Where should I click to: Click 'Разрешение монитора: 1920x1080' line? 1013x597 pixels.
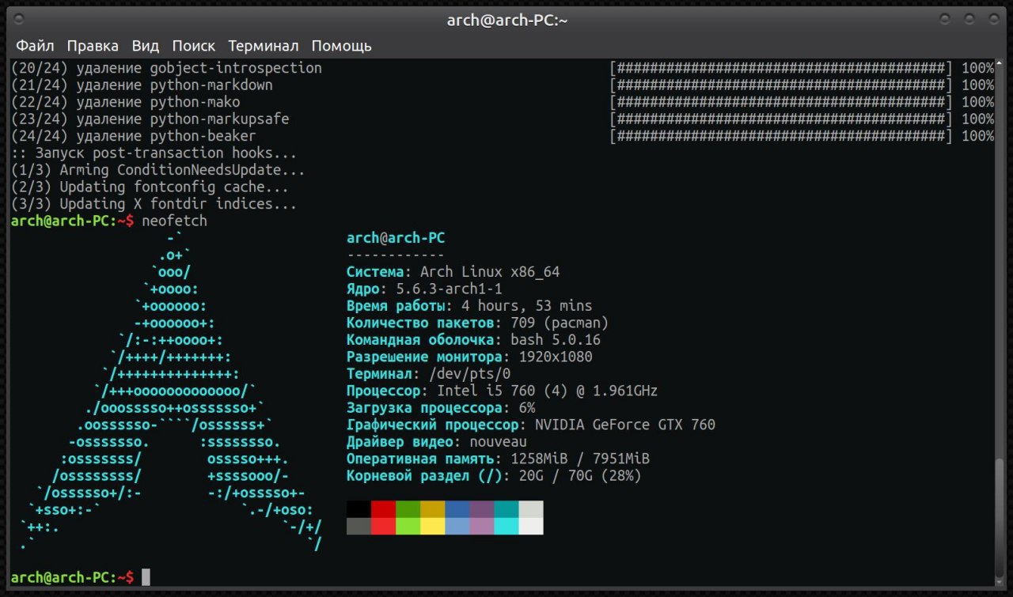[469, 357]
